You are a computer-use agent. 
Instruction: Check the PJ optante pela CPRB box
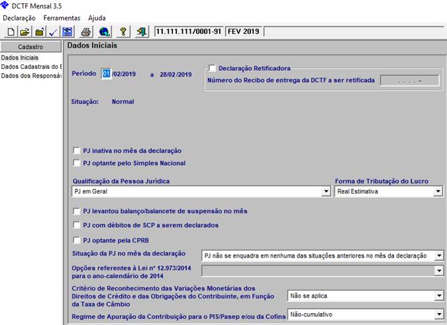77,240
